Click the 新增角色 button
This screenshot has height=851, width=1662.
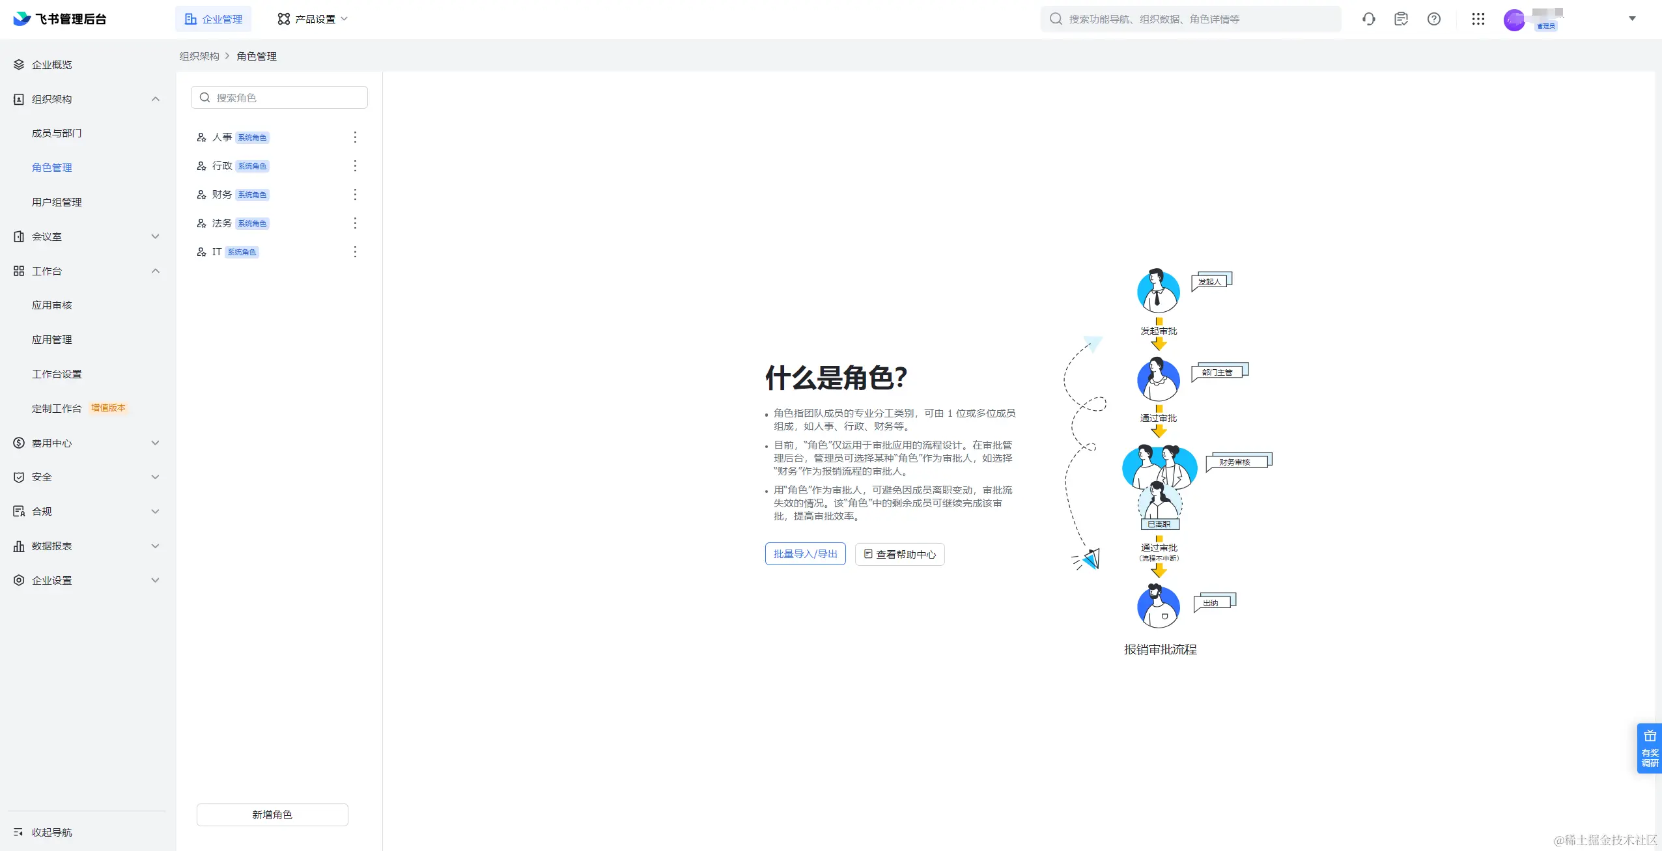point(272,815)
